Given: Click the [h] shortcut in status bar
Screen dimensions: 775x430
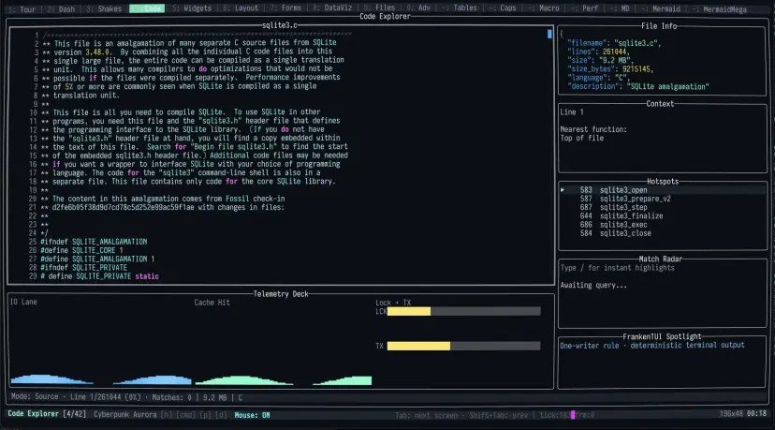Looking at the screenshot, I should [x=167, y=415].
